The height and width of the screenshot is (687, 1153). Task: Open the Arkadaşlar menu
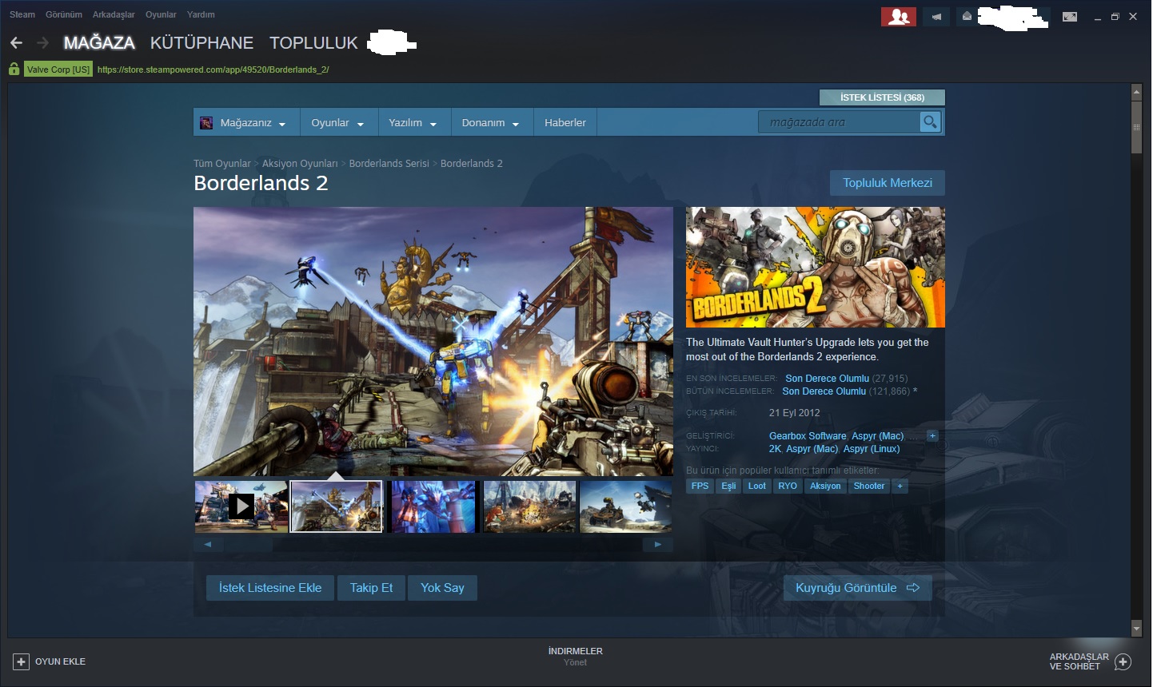(114, 14)
